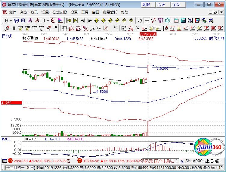Click the red zigzag line tool icon

pos(154,20)
